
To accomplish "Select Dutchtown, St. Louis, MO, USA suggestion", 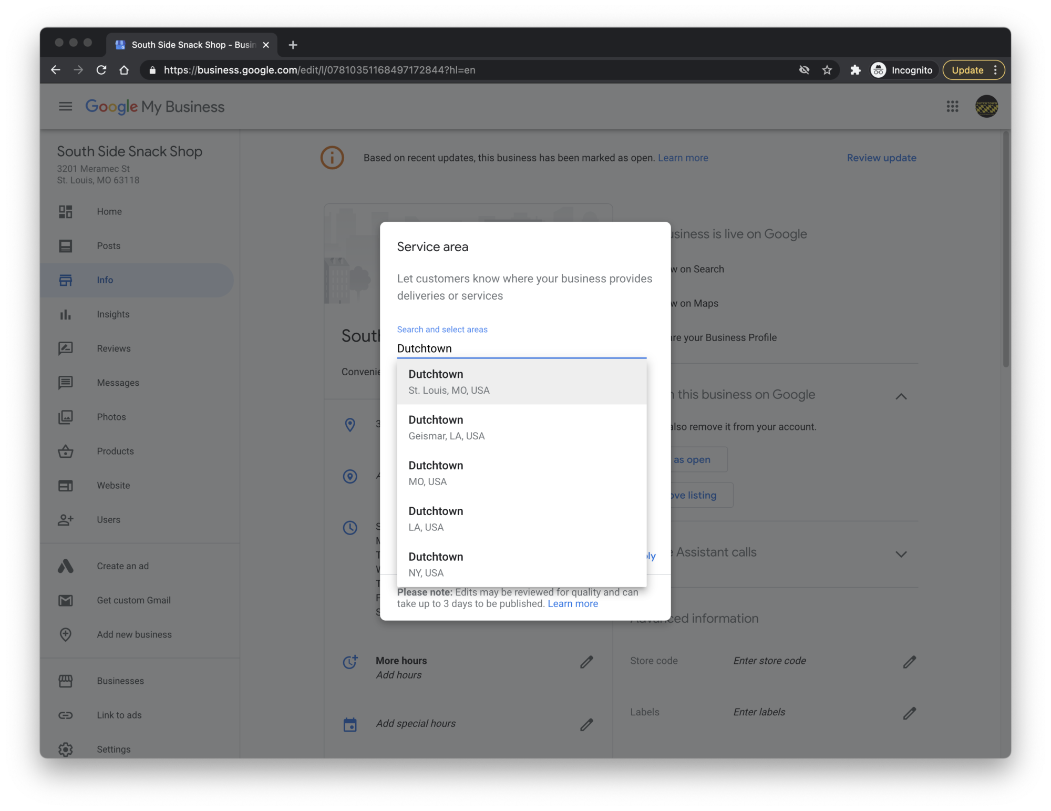I will [521, 382].
